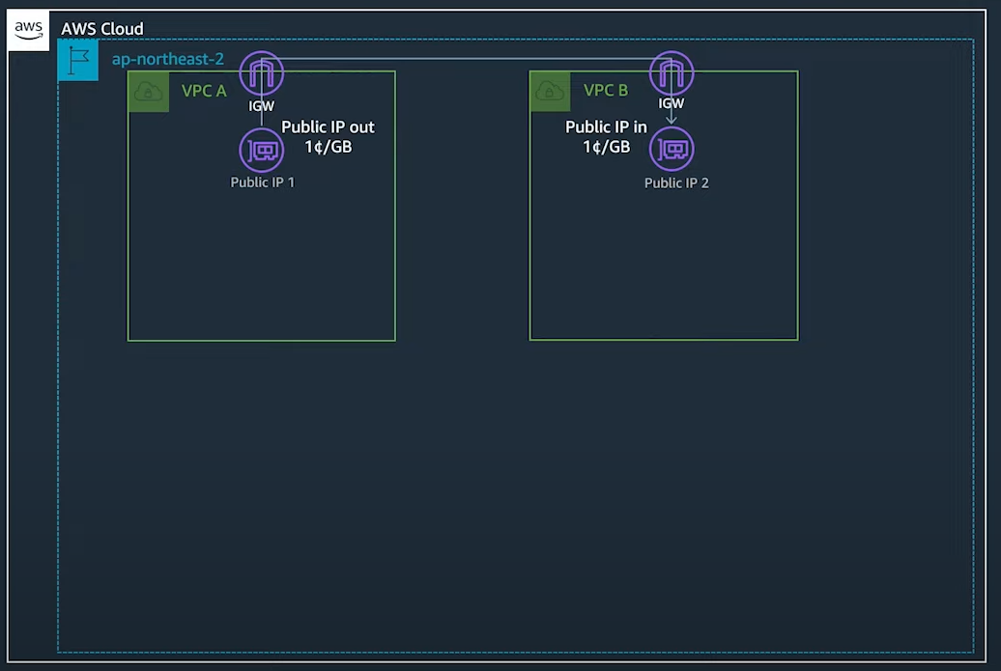
Task: Select the VPC B cloud icon
Action: (x=550, y=91)
